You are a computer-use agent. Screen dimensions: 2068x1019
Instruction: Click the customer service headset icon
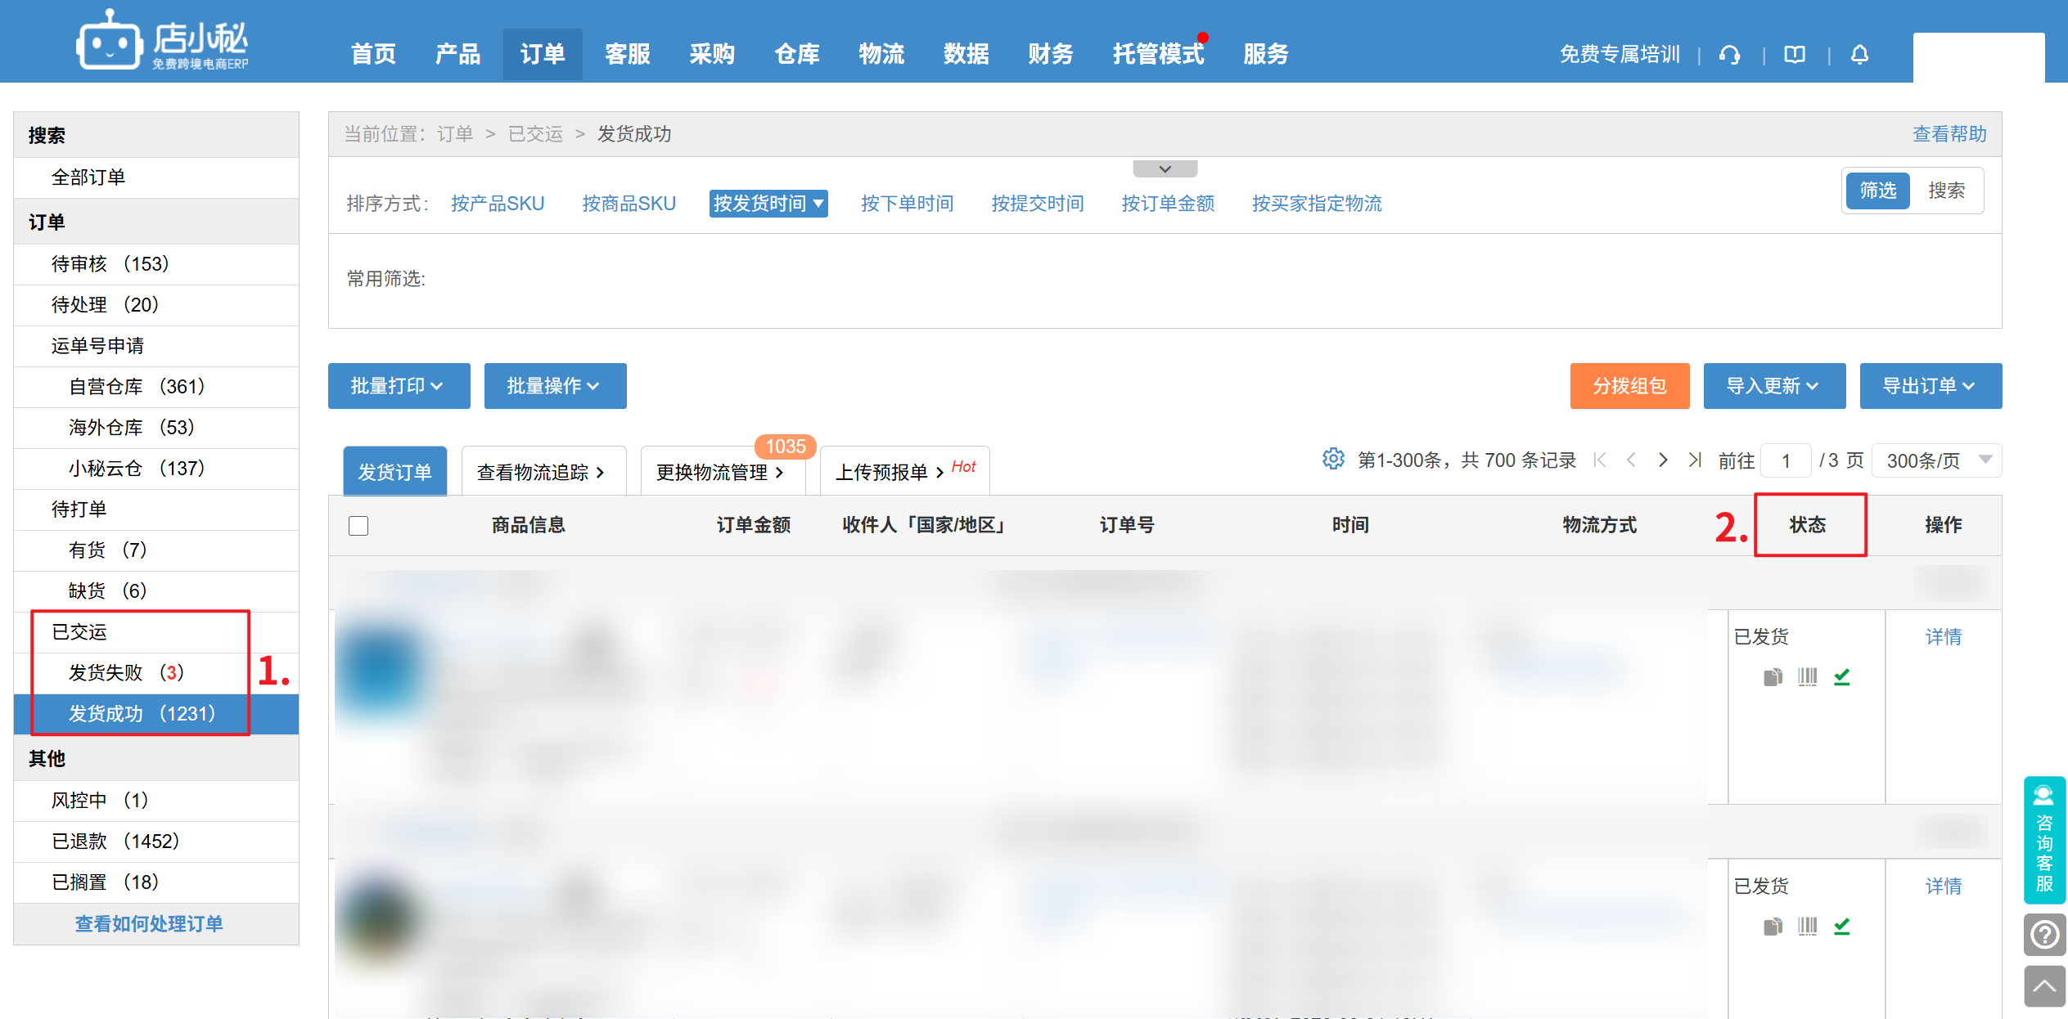(1729, 55)
